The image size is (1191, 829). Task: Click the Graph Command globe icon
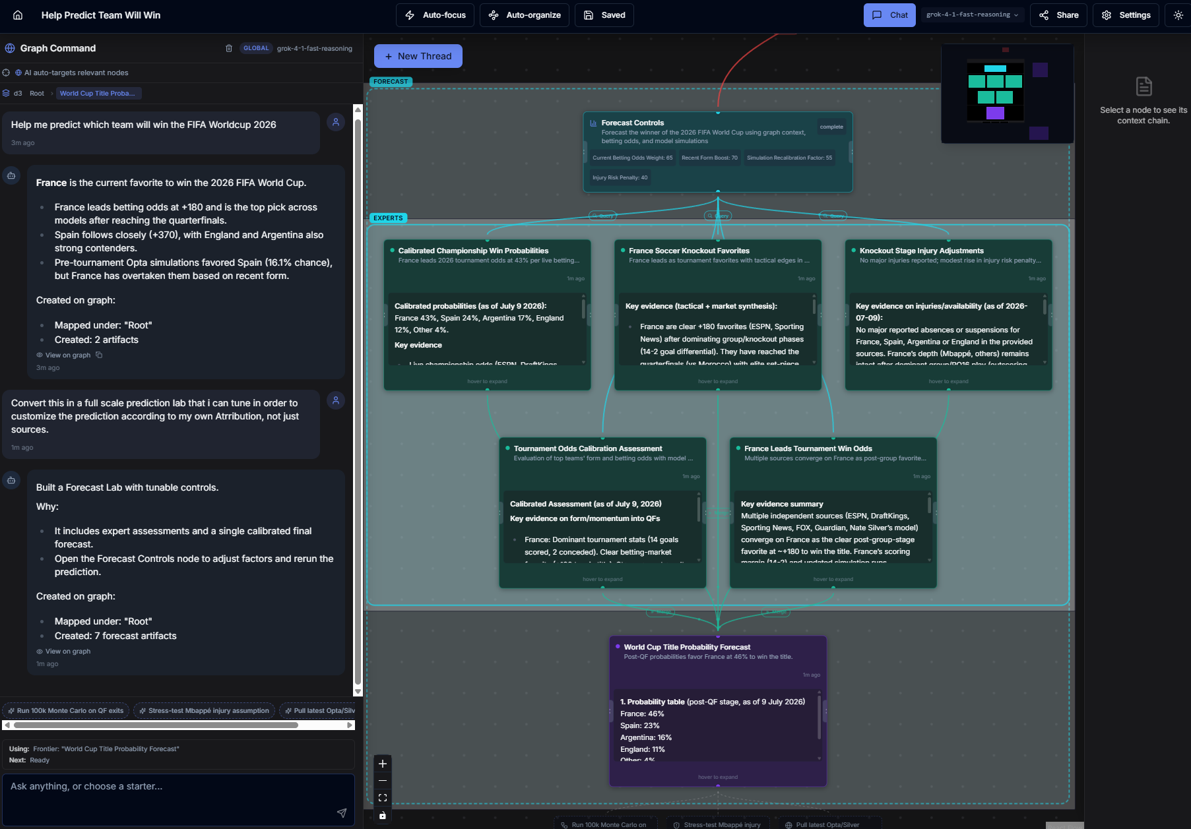click(10, 48)
